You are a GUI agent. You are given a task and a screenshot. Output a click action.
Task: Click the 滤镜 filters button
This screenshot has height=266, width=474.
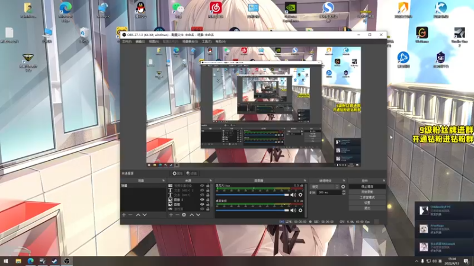click(191, 173)
